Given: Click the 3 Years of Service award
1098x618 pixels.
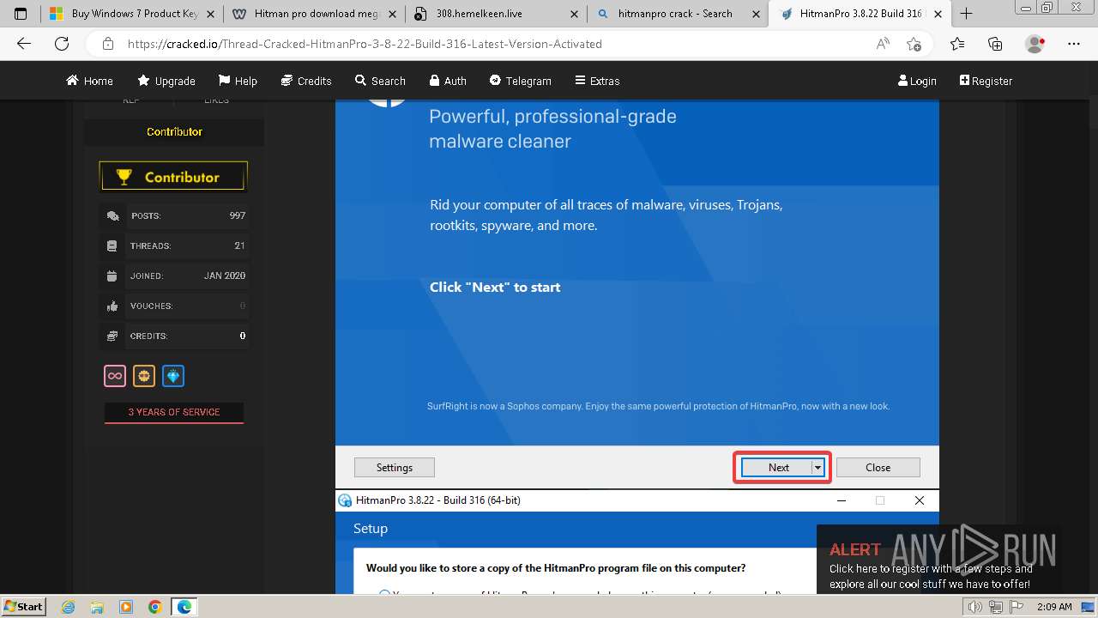Looking at the screenshot, I should 174,413.
